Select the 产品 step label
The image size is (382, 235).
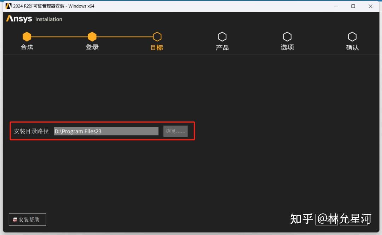(222, 46)
